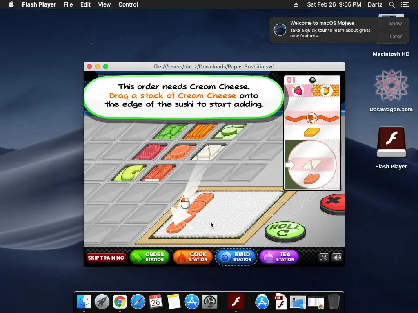Screen dimensions: 418x313
Task: Click the yellow topping piece on ticket
Action: [x=311, y=132]
